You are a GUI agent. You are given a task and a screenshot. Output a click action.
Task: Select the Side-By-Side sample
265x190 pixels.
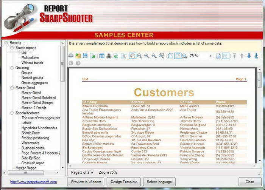[31, 158]
